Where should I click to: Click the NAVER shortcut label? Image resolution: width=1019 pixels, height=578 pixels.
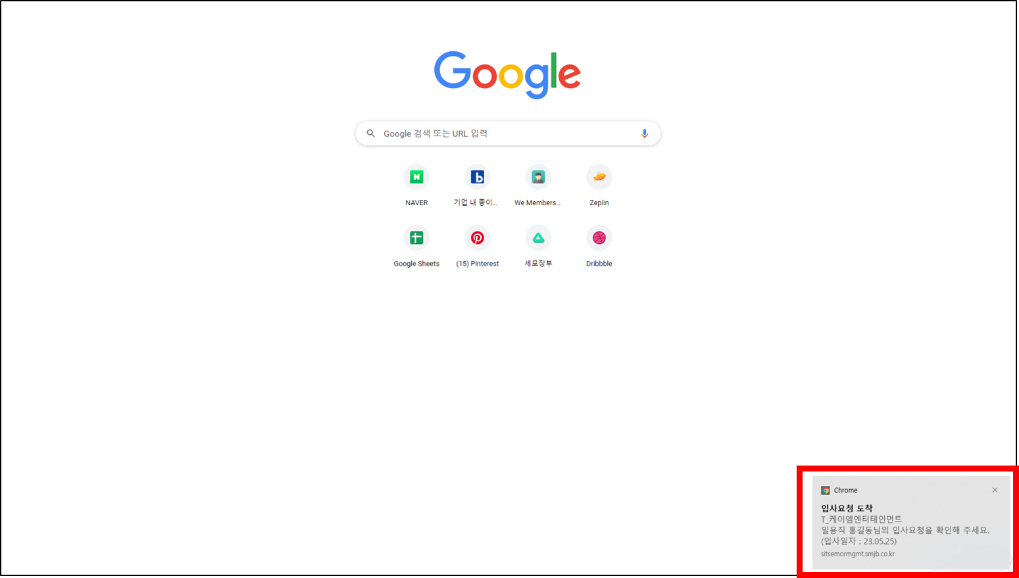click(416, 203)
